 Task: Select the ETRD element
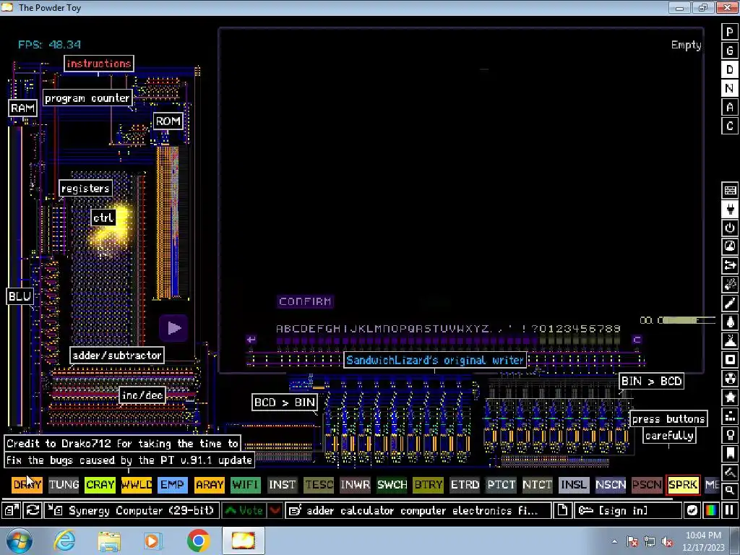(465, 485)
